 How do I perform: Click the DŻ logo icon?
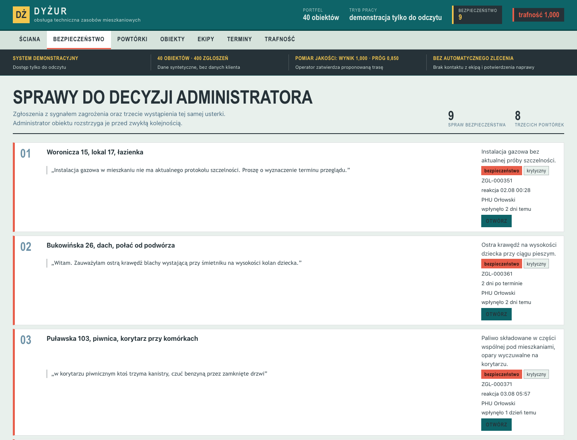(x=21, y=15)
